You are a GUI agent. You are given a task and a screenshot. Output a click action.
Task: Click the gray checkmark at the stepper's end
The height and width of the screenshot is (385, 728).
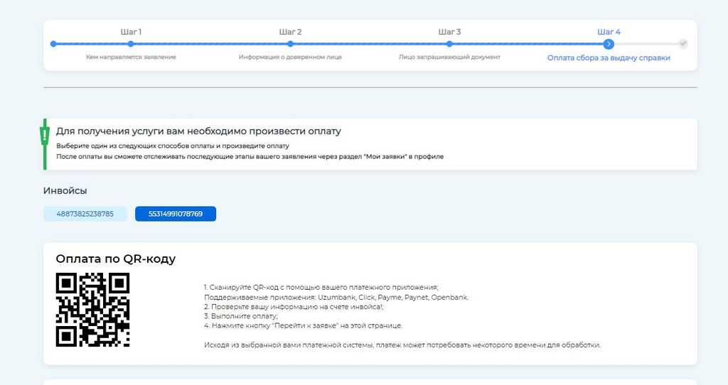pyautogui.click(x=683, y=43)
